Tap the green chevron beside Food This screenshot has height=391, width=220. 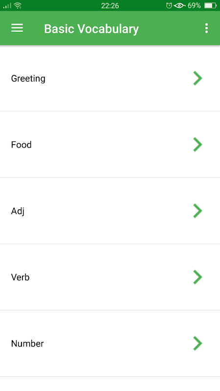tap(198, 145)
